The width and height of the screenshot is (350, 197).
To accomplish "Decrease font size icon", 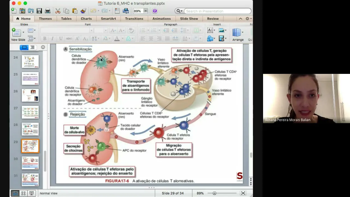I will click(x=121, y=31).
